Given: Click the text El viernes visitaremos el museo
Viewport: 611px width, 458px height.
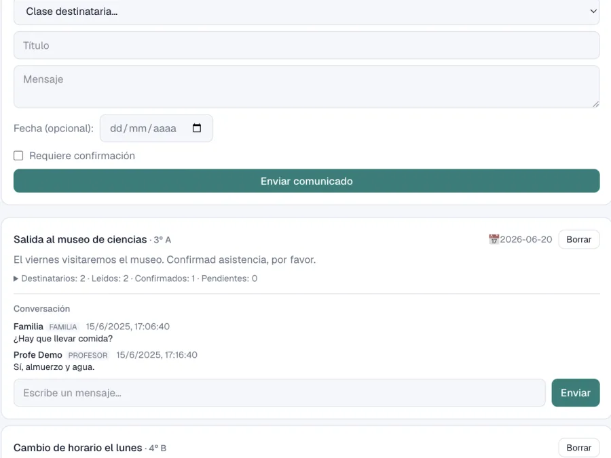Looking at the screenshot, I should click(88, 259).
